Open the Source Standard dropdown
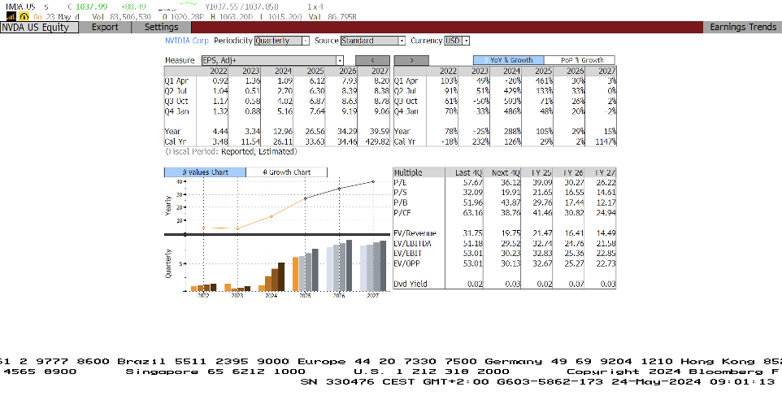 click(x=374, y=41)
